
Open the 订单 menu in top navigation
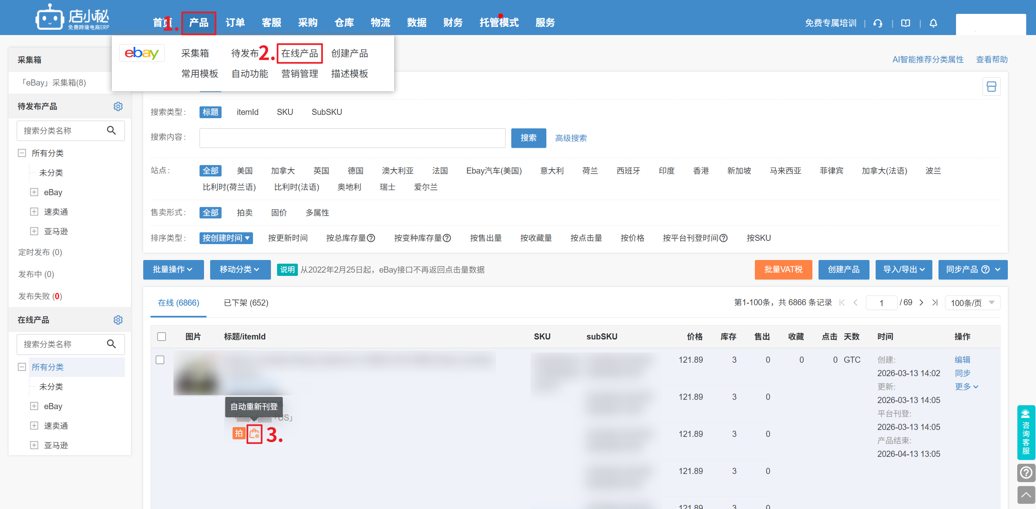pos(235,23)
